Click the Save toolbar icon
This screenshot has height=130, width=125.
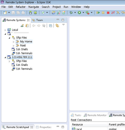[13, 13]
